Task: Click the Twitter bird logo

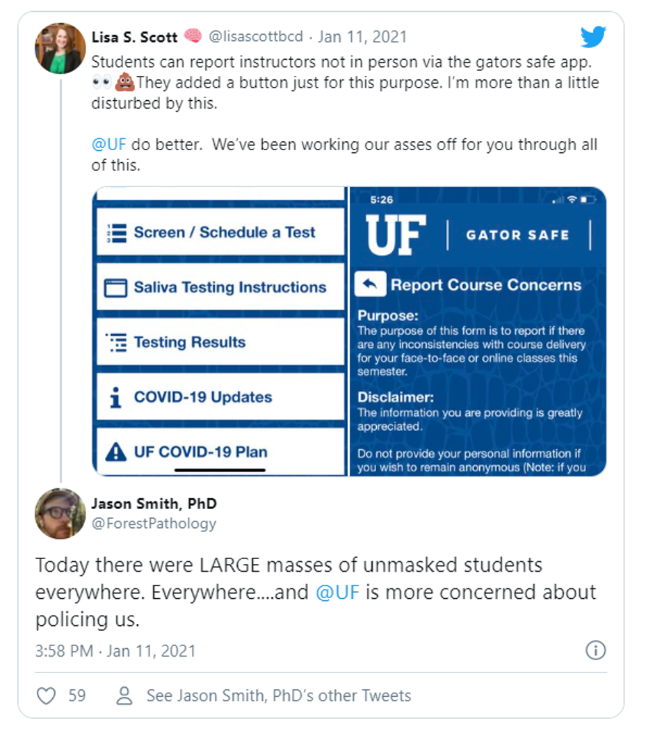Action: coord(593,37)
